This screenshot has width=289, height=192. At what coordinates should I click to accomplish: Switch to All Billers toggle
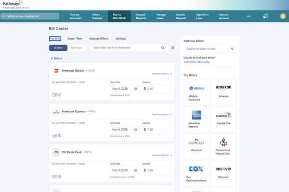(58, 48)
